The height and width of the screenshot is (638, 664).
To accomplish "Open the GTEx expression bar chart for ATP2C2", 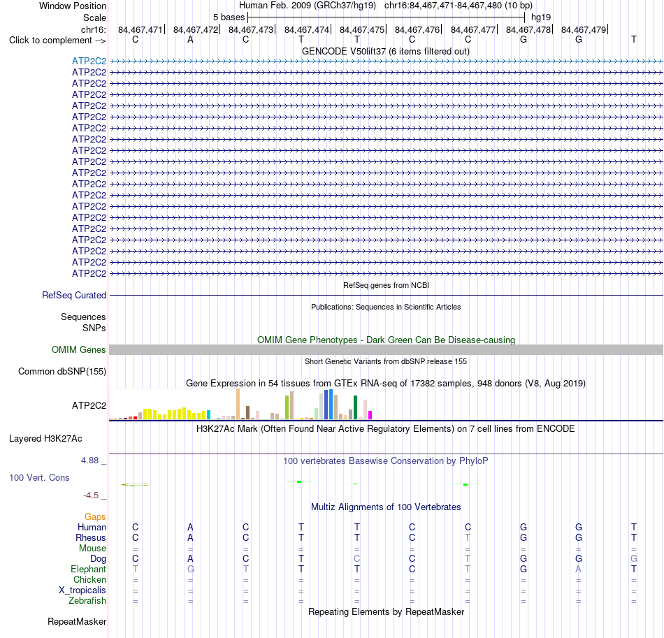I will coord(240,405).
